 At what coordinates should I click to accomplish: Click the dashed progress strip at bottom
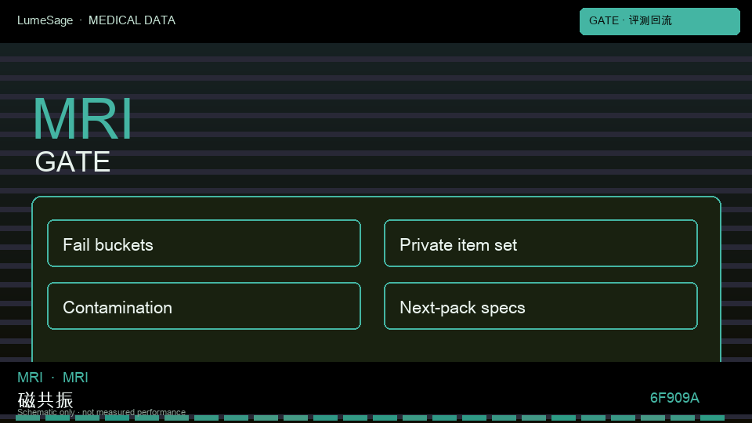(370, 418)
